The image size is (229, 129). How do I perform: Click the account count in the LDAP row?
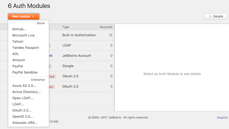tap(111, 45)
